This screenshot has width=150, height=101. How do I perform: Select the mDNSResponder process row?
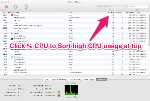click(x=74, y=73)
